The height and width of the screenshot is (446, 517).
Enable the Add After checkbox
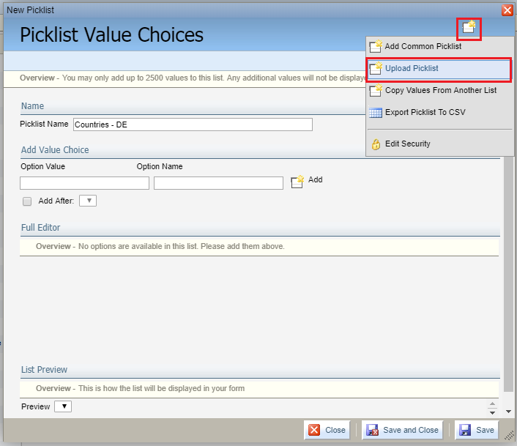tap(27, 201)
